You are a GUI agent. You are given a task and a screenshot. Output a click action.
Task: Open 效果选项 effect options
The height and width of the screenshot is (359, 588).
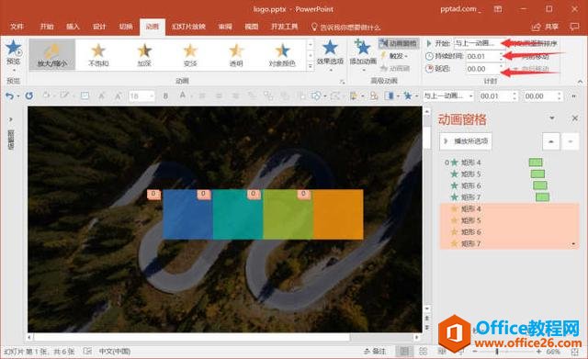pyautogui.click(x=330, y=55)
